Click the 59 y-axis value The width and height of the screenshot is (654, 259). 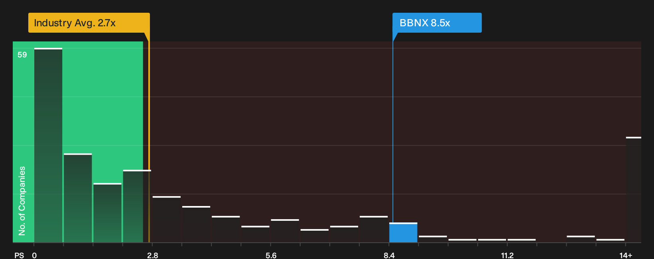pos(22,55)
